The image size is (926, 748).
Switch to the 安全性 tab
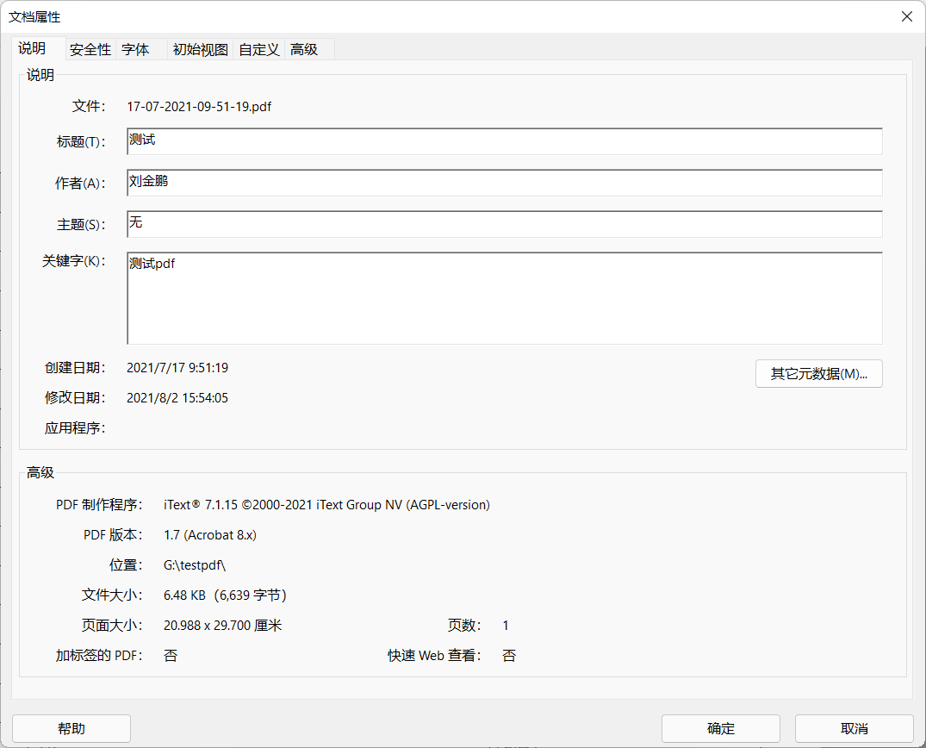pos(90,49)
